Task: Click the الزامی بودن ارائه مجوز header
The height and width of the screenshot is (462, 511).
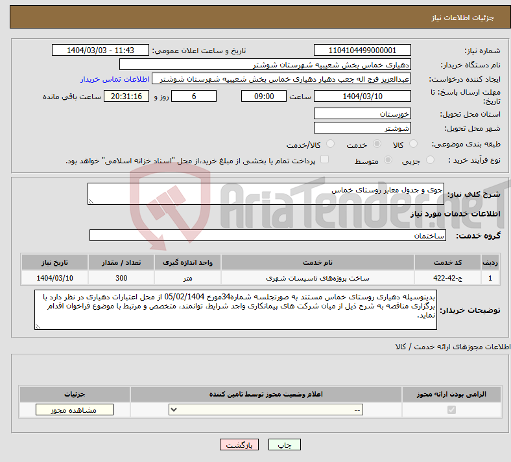Action: point(451,394)
